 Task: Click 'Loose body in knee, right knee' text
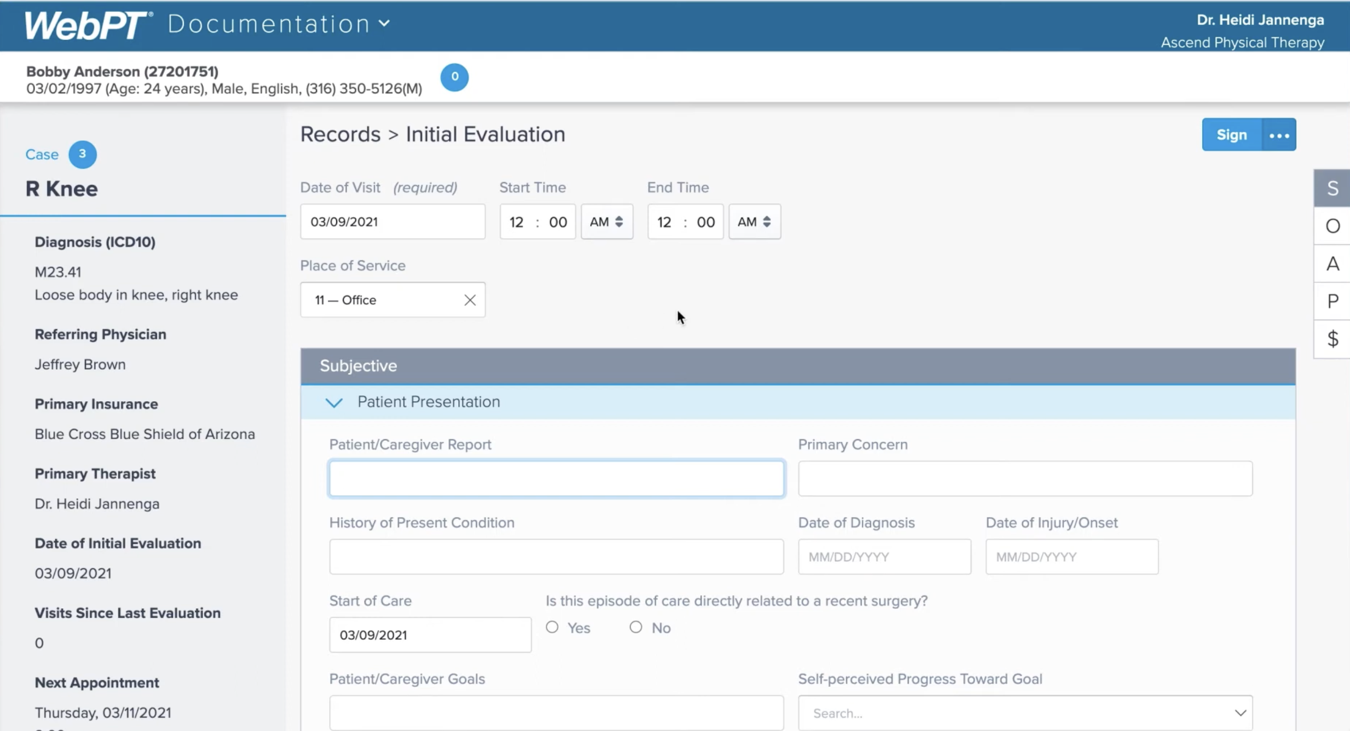tap(136, 295)
